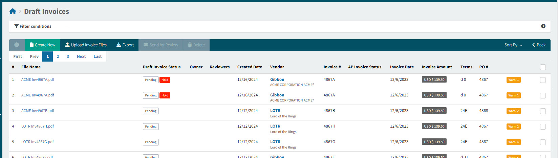This screenshot has height=158, width=558.
Task: Click the home icon in breadcrumb
Action: (13, 12)
